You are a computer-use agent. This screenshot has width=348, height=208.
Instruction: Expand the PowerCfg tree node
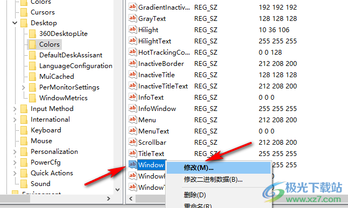coord(15,162)
